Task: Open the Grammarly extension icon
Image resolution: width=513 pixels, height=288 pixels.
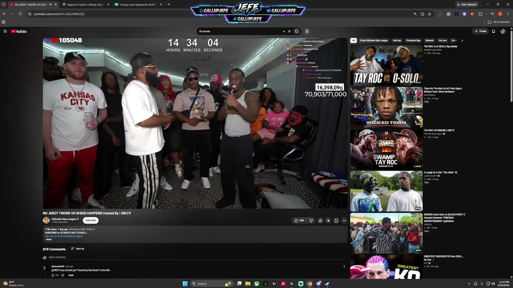Action: click(448, 14)
